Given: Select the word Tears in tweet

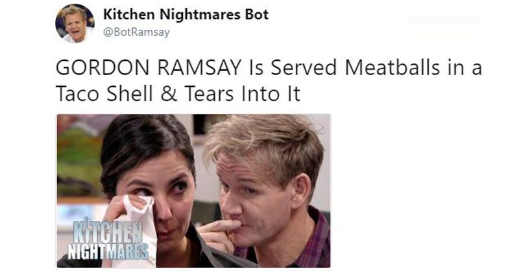Looking at the screenshot, I should coord(210,93).
